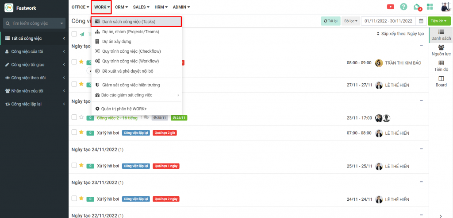Open the green apps grid icon
Viewport: 453px width, 218px height.
point(430,7)
